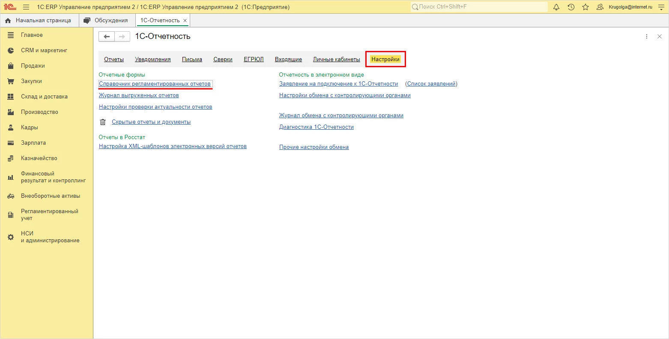Image resolution: width=669 pixels, height=339 pixels.
Task: Click the Зарплата card icon
Action: pos(11,143)
